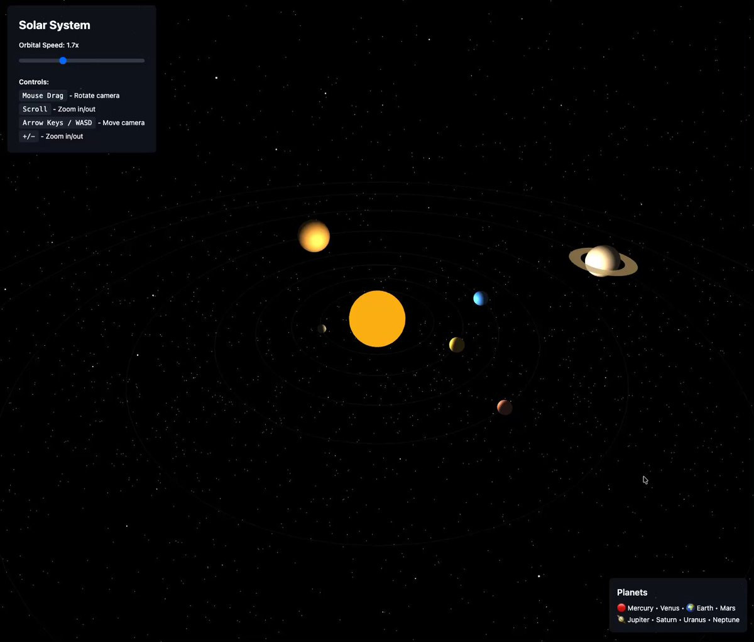The width and height of the screenshot is (754, 642).
Task: Click the red circle icon before Mercury
Action: (621, 608)
